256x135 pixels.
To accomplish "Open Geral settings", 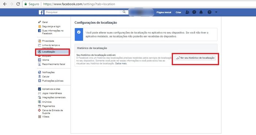I will click(x=45, y=22).
